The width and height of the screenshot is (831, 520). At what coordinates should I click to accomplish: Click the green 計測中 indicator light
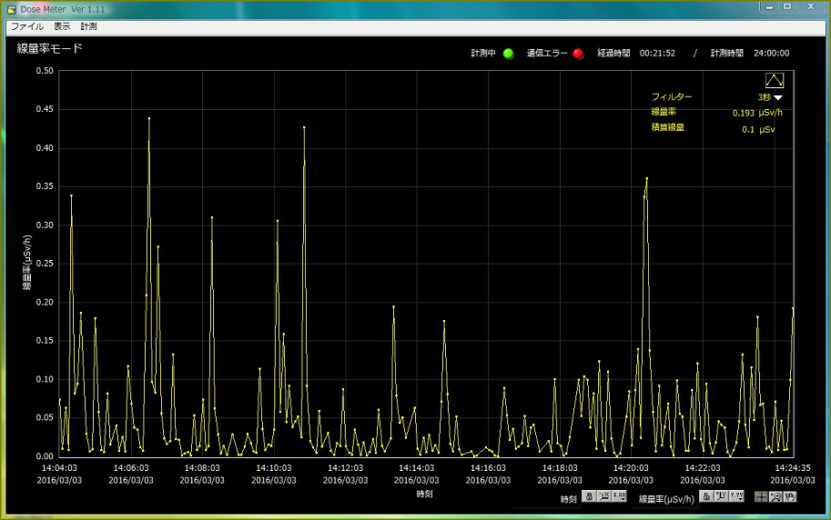coord(509,54)
